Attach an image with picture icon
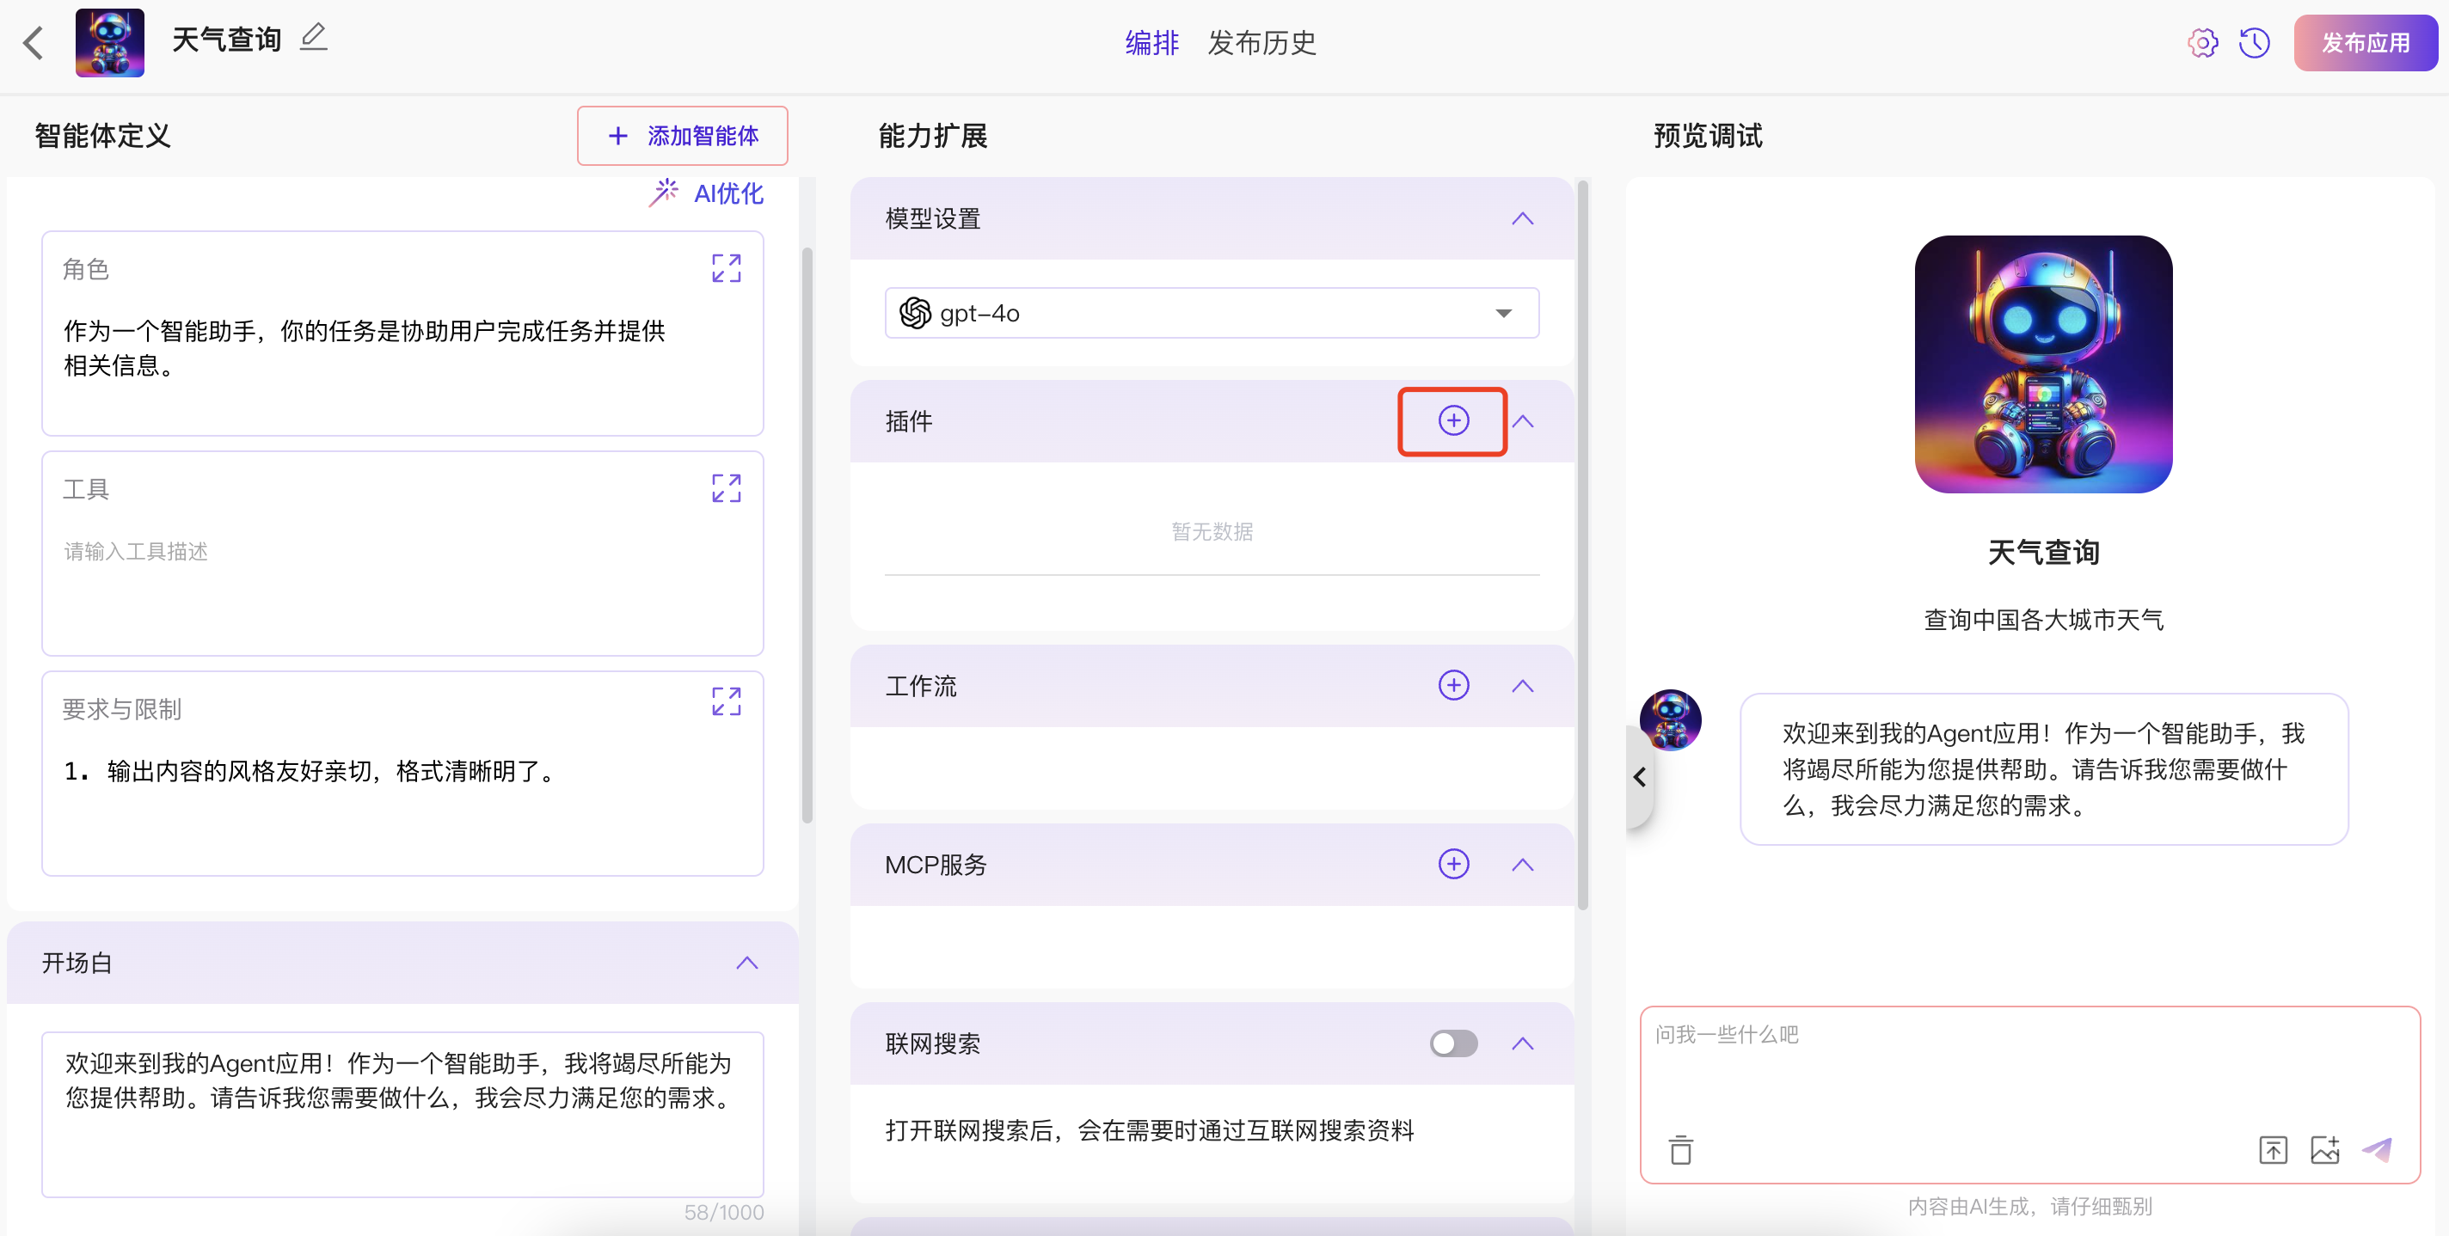The width and height of the screenshot is (2449, 1236). [x=2324, y=1149]
